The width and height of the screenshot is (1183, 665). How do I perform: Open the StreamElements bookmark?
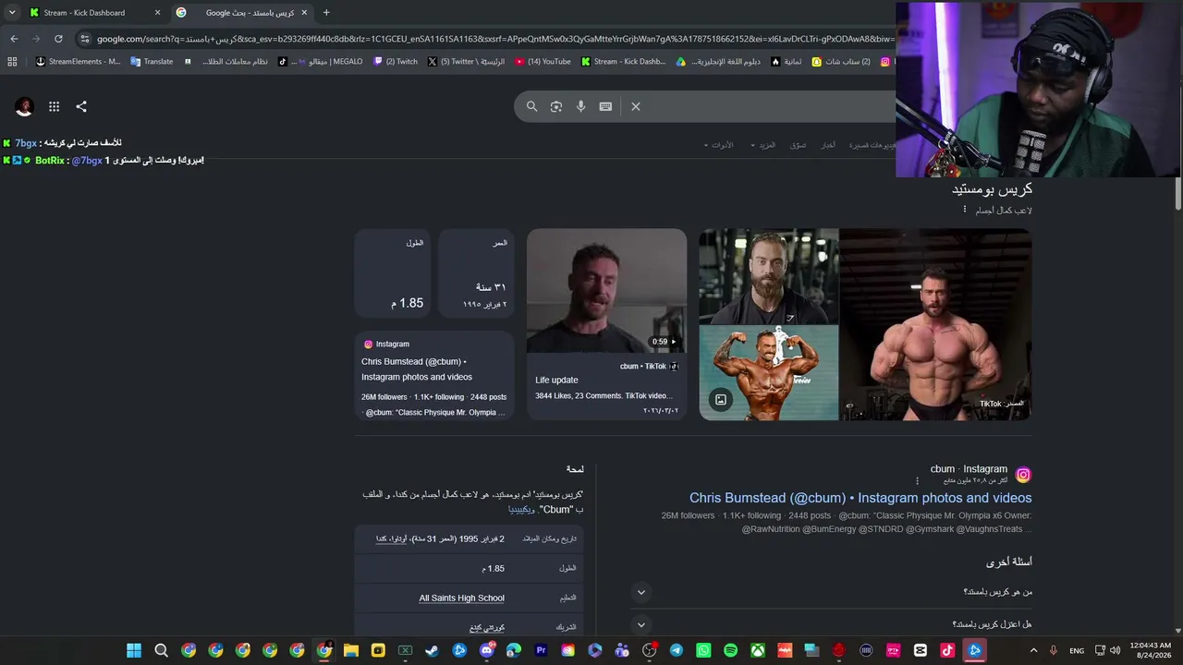pyautogui.click(x=78, y=62)
